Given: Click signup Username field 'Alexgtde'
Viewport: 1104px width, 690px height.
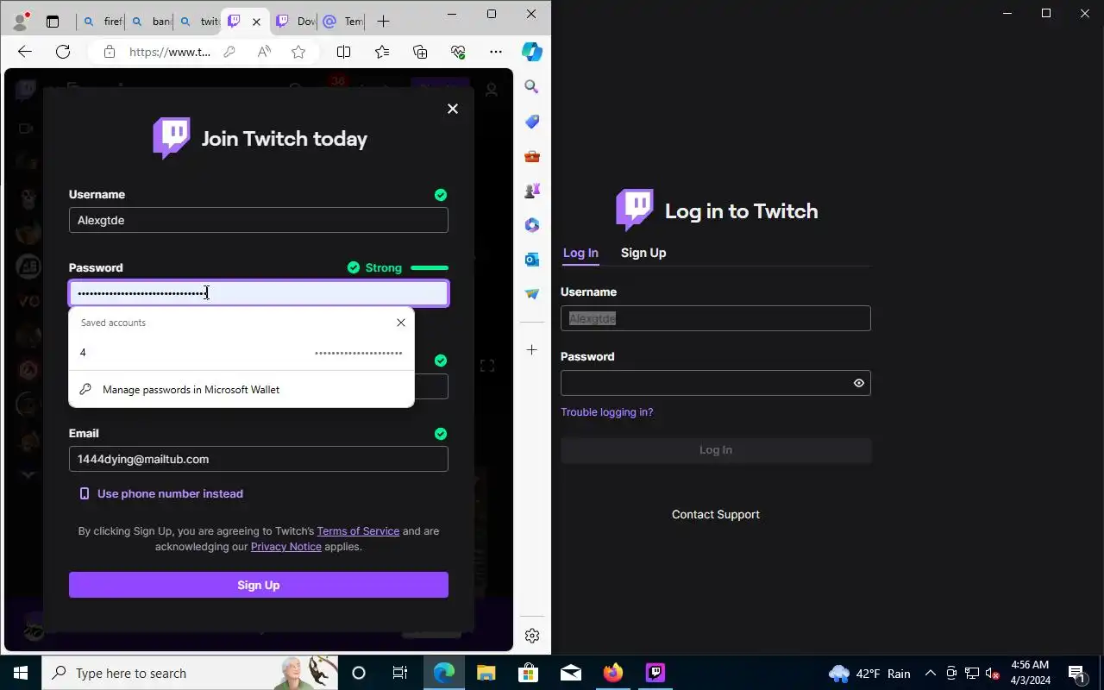Looking at the screenshot, I should tap(259, 220).
